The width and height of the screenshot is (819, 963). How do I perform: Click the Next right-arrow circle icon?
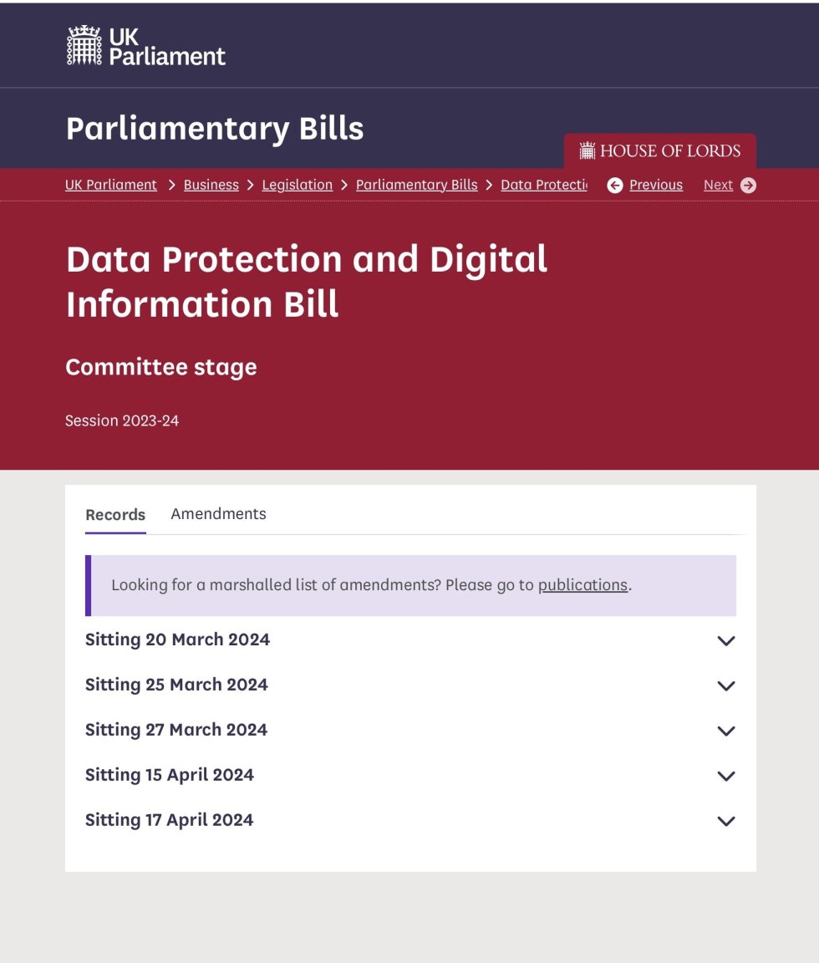(748, 185)
